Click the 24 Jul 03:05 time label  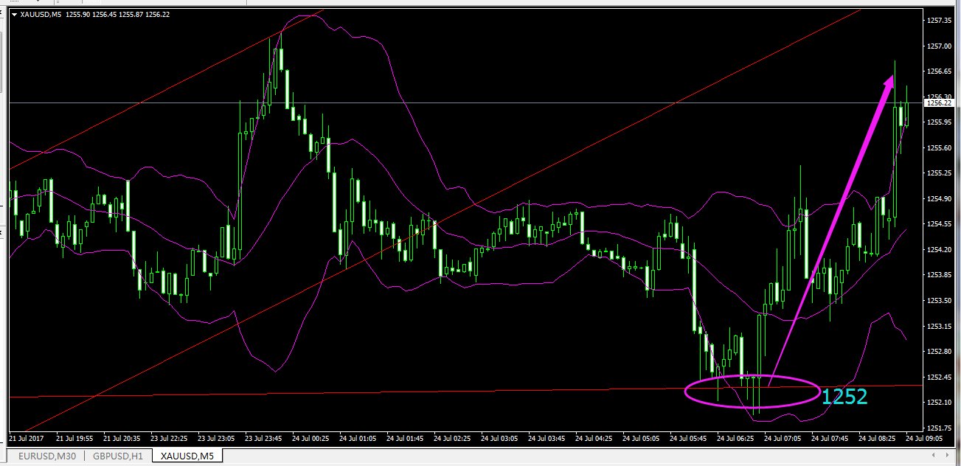pyautogui.click(x=499, y=438)
